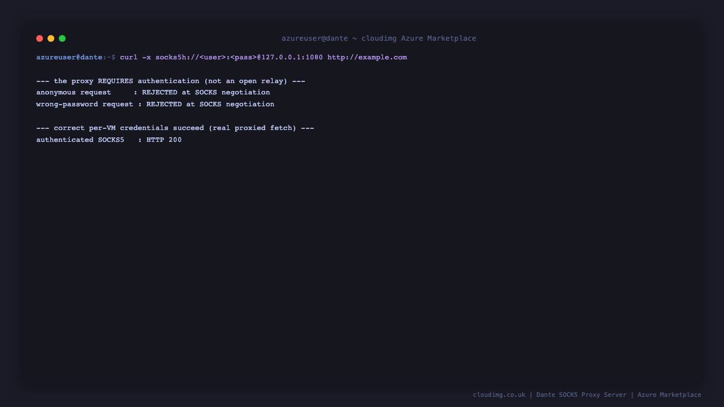The height and width of the screenshot is (407, 724).
Task: Select the 'http://example.com' URL in command
Action: [x=367, y=57]
